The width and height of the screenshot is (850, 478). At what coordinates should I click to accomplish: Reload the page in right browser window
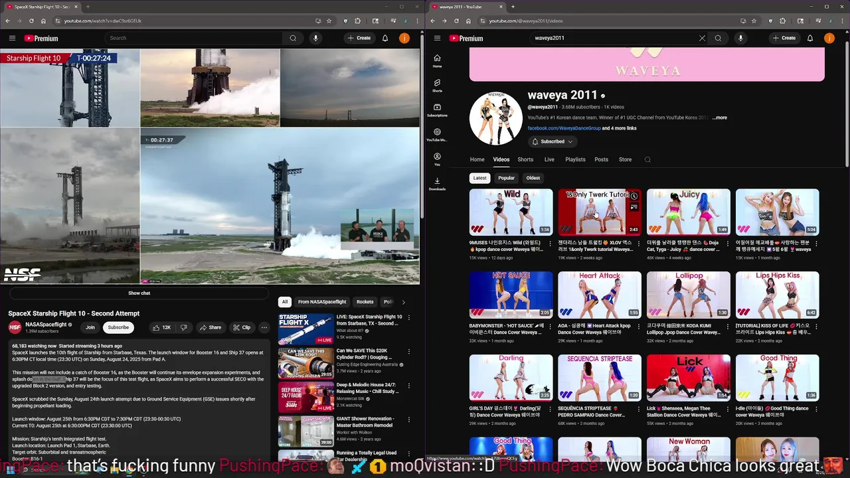click(x=456, y=21)
